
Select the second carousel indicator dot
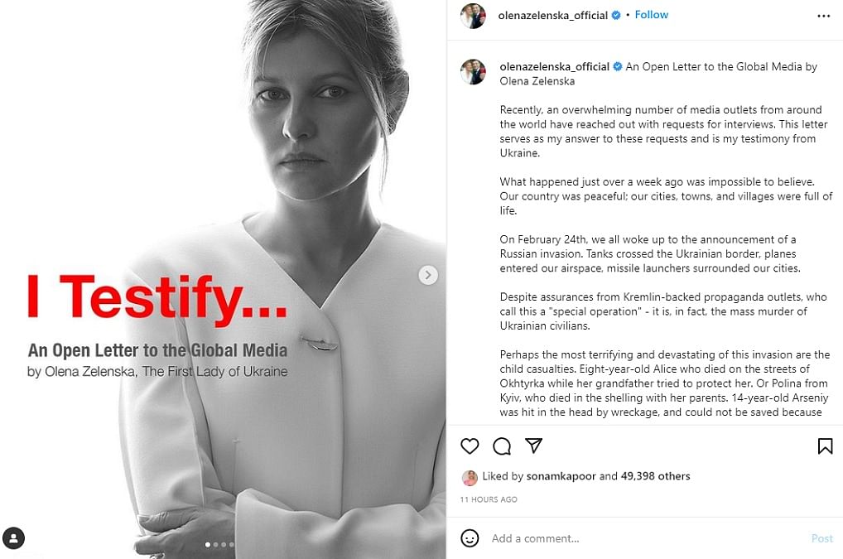215,544
